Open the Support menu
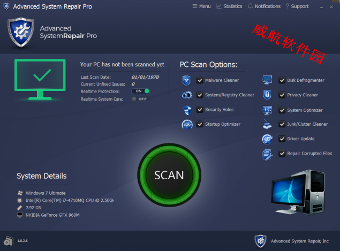 [297, 6]
